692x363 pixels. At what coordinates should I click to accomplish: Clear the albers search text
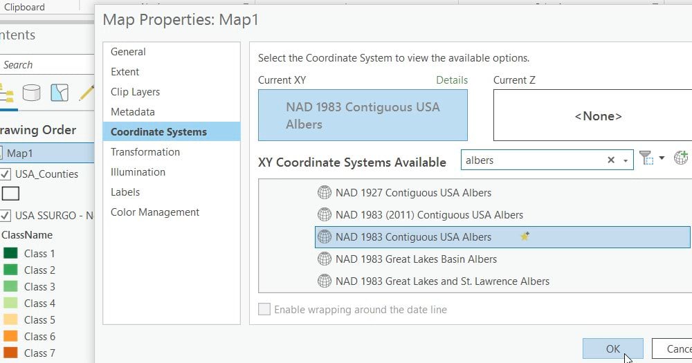pyautogui.click(x=611, y=160)
